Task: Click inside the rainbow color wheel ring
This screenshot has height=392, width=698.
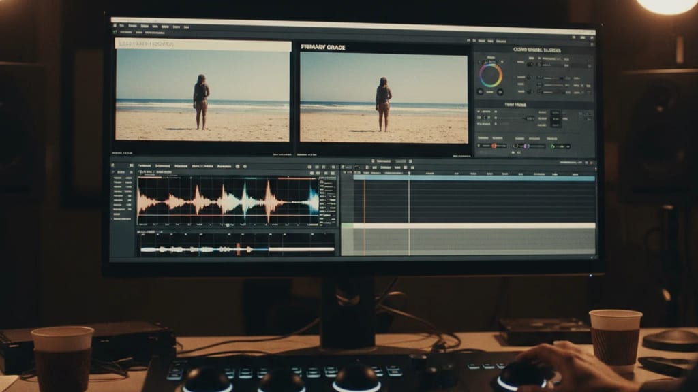Action: click(491, 75)
